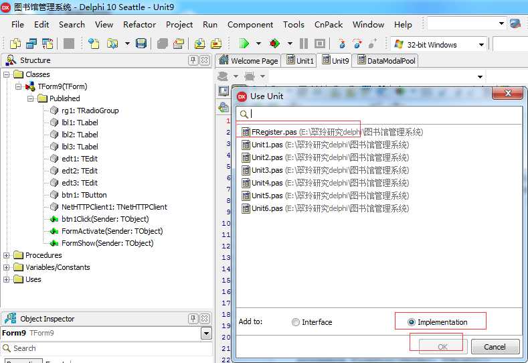Click the Object Inspector Search field

[106, 348]
